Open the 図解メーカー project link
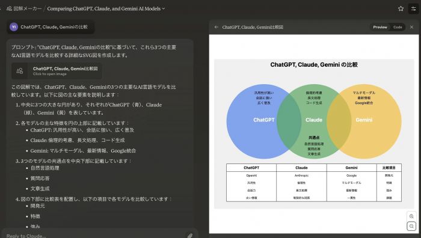The image size is (421, 238). (28, 8)
